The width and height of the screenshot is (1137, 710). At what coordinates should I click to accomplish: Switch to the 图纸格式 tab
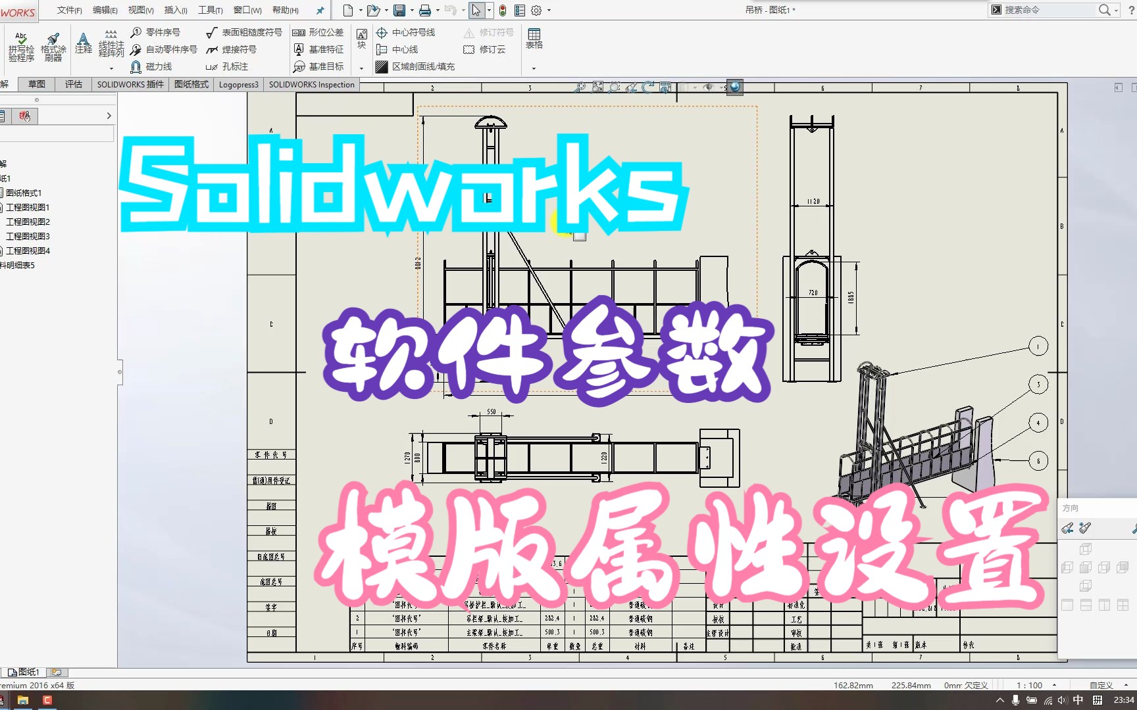(x=191, y=84)
